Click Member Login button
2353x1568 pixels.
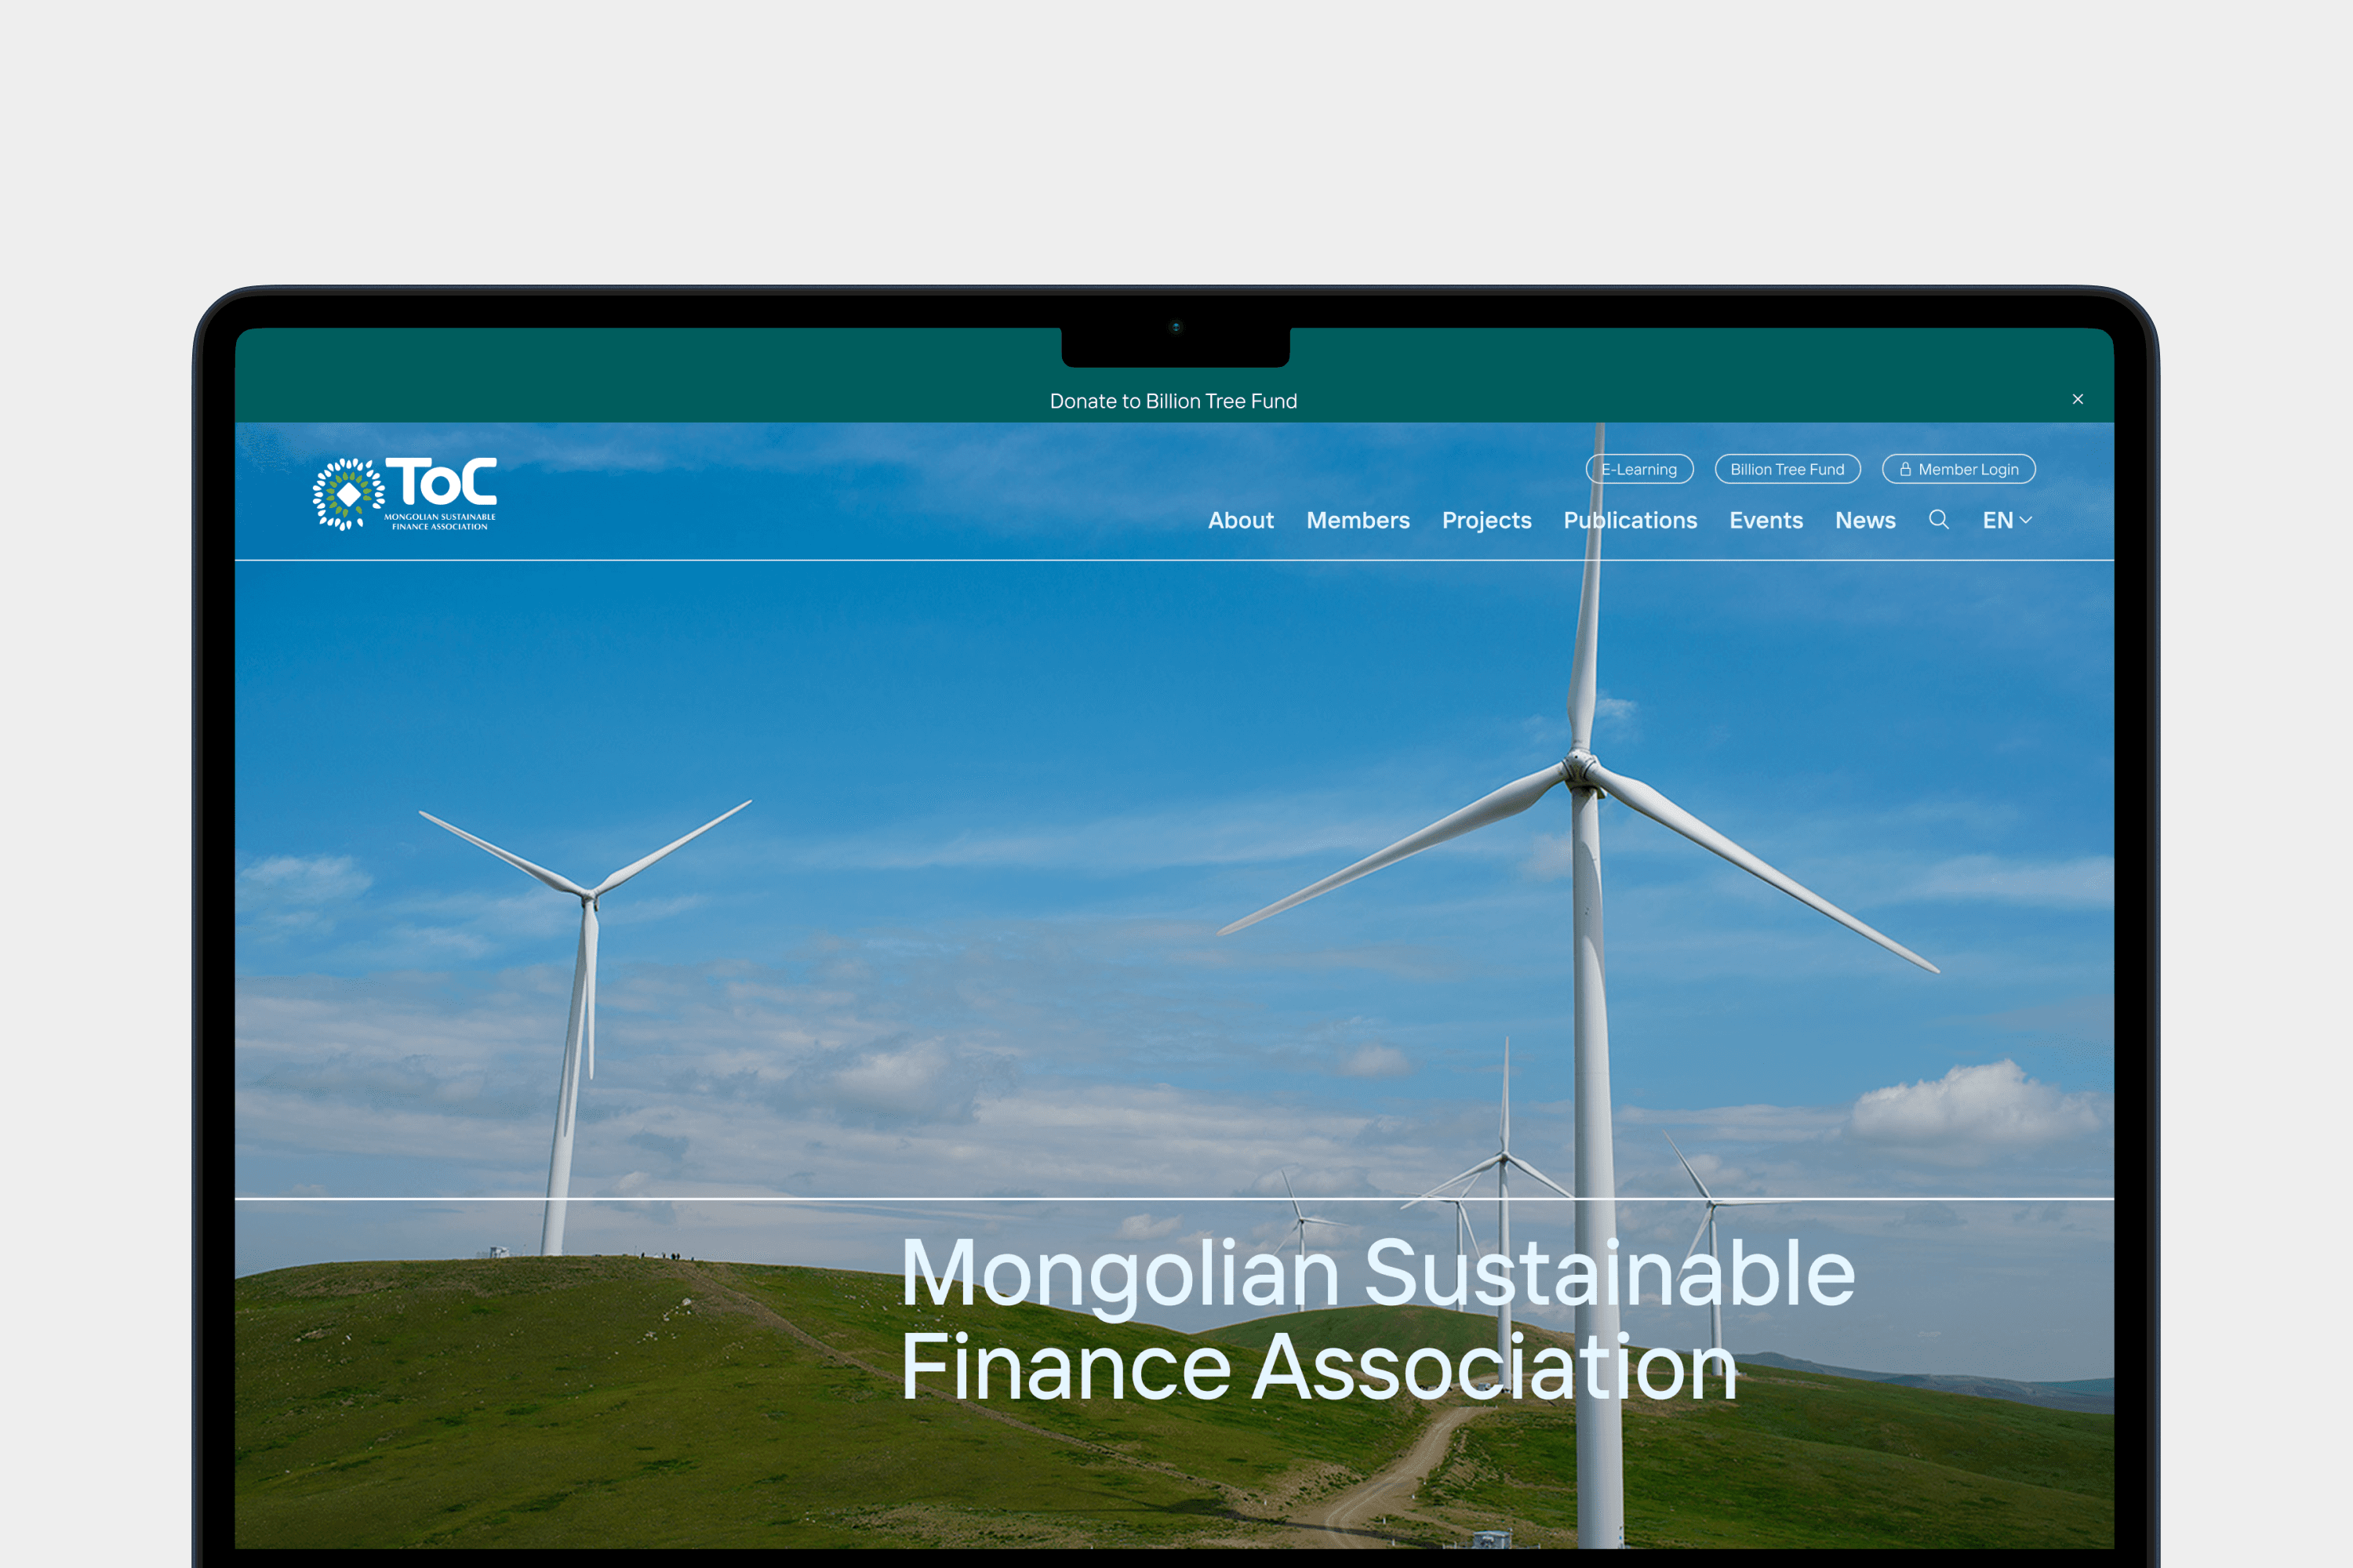pyautogui.click(x=1958, y=469)
